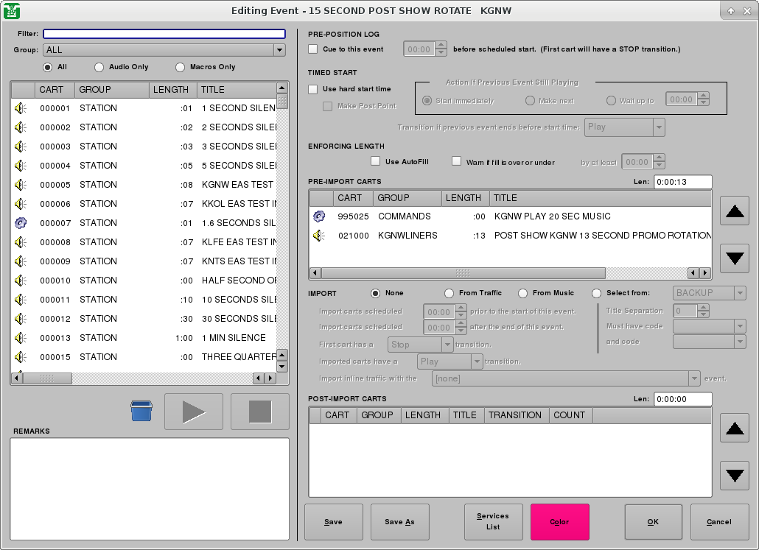Image resolution: width=759 pixels, height=550 pixels.
Task: Enable the Cue to this event checkbox
Action: pos(312,49)
